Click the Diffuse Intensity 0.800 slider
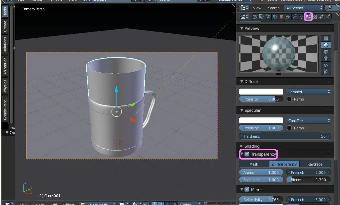Viewport: 340px width, 205px height. click(x=261, y=99)
